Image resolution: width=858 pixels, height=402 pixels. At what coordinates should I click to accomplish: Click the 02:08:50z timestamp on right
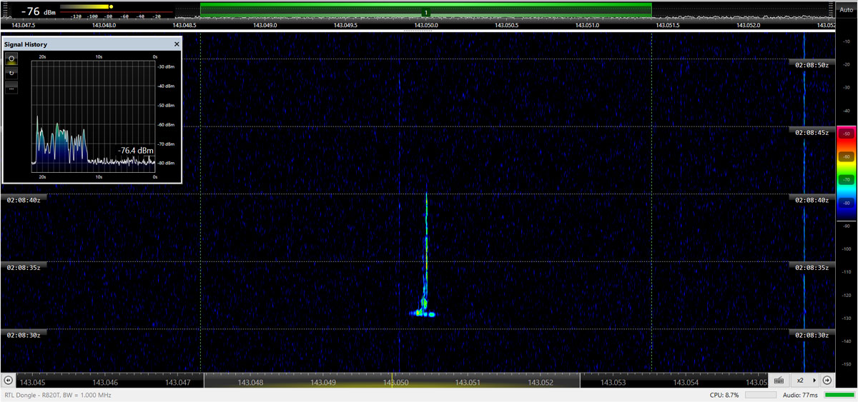coord(812,64)
